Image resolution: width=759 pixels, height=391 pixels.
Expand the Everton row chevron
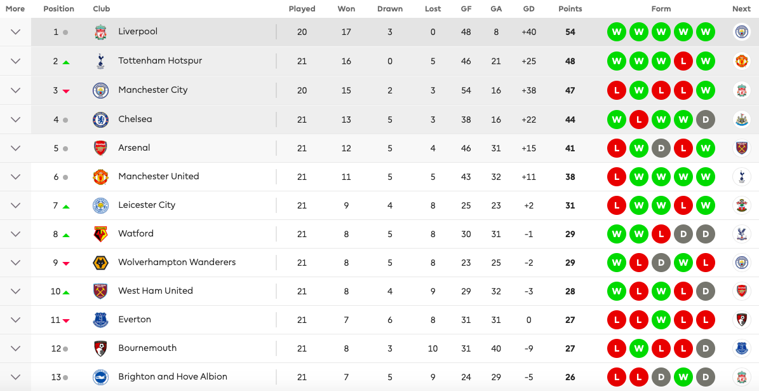click(x=15, y=320)
